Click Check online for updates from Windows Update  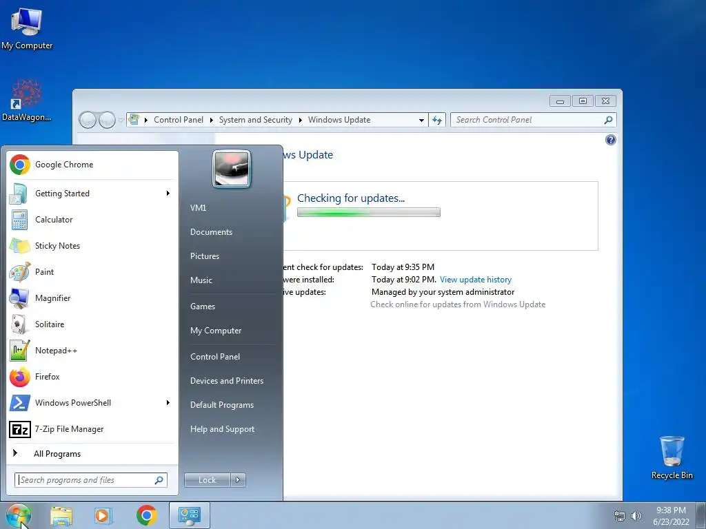(458, 304)
